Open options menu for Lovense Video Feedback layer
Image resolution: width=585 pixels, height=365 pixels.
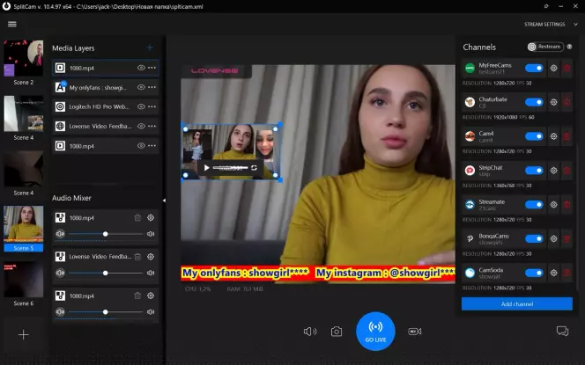pos(152,126)
